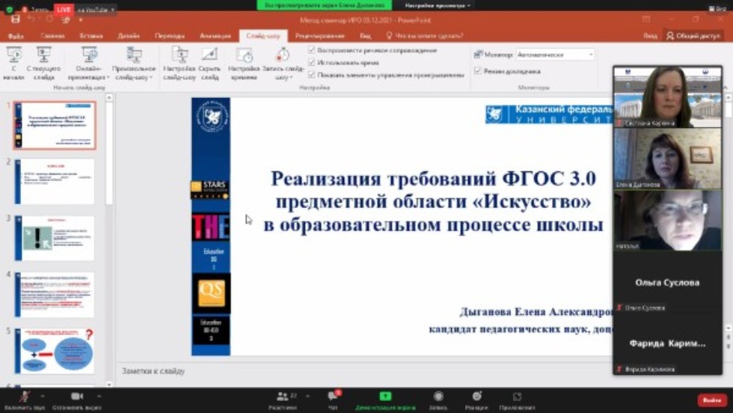Select slide 3 thumbnail
The height and width of the screenshot is (413, 733).
(x=55, y=238)
